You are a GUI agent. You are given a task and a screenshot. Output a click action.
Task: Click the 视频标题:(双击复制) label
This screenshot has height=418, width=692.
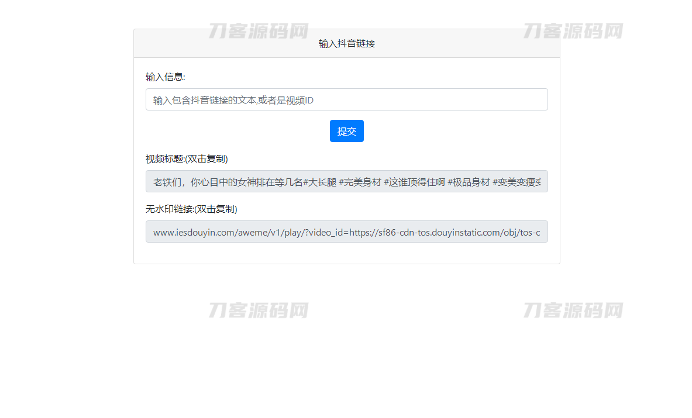point(186,158)
